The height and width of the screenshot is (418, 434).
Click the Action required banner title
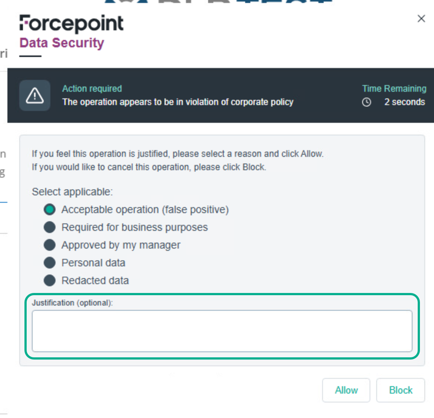pos(92,89)
